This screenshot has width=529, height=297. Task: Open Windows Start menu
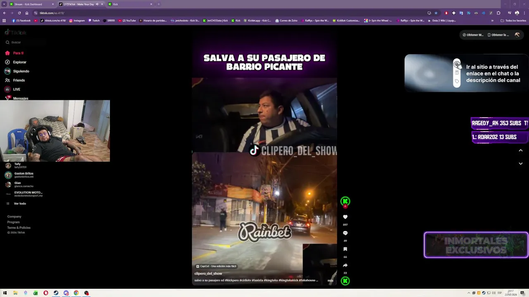(x=5, y=293)
